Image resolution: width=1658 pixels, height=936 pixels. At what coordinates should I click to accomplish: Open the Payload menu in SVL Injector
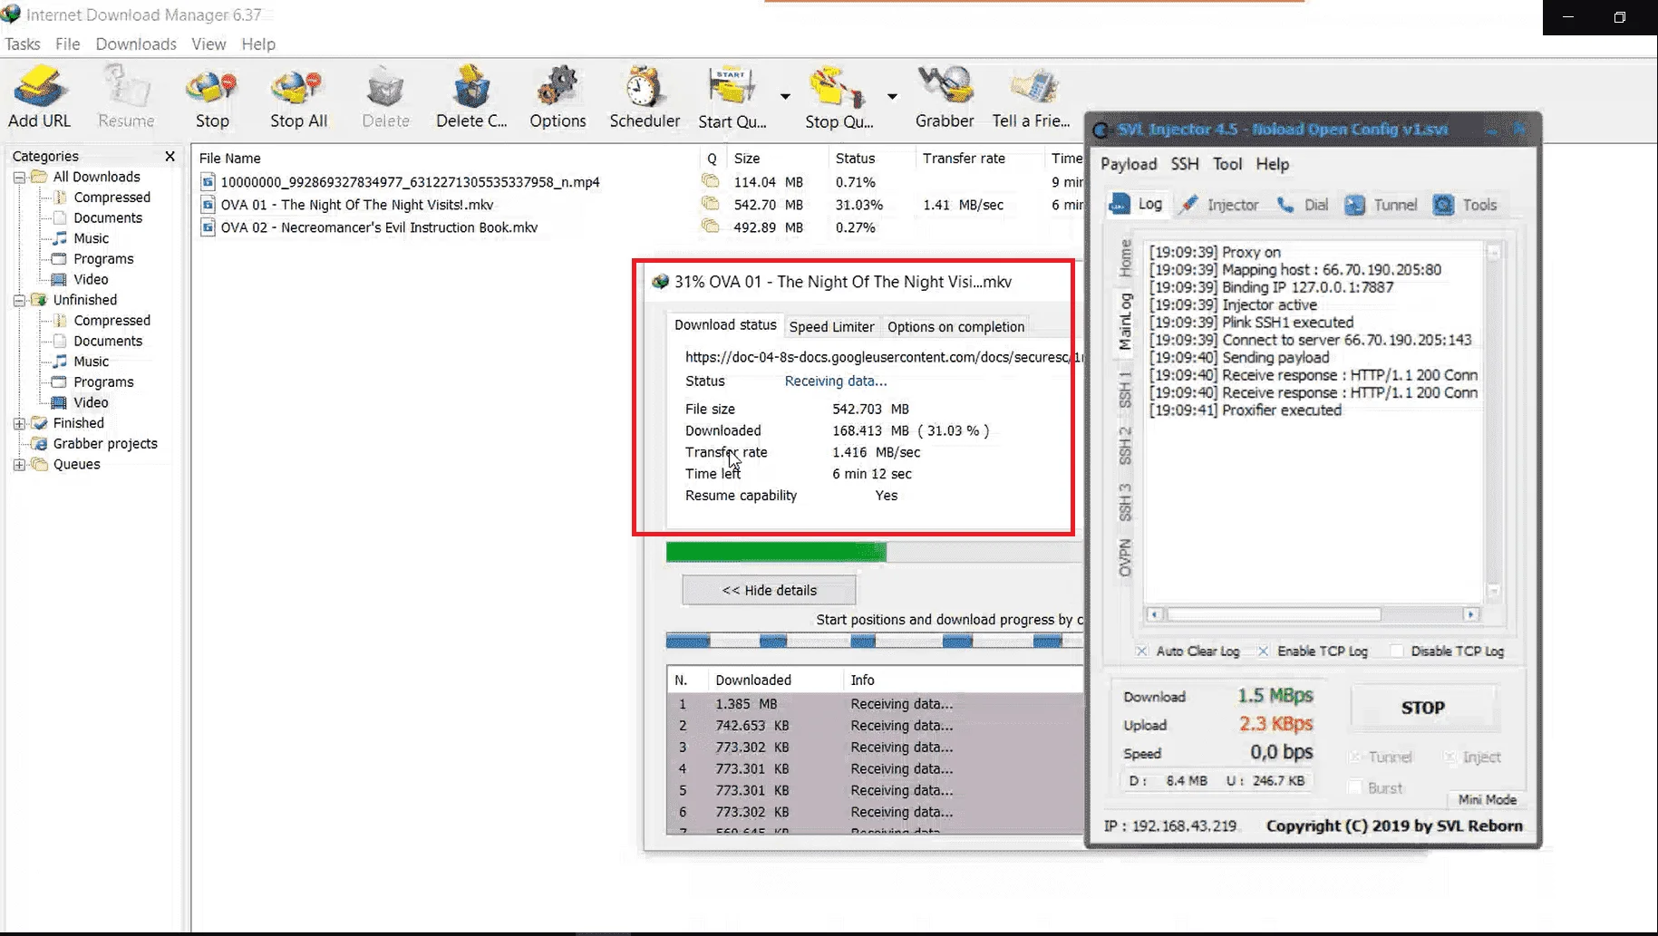(1129, 164)
